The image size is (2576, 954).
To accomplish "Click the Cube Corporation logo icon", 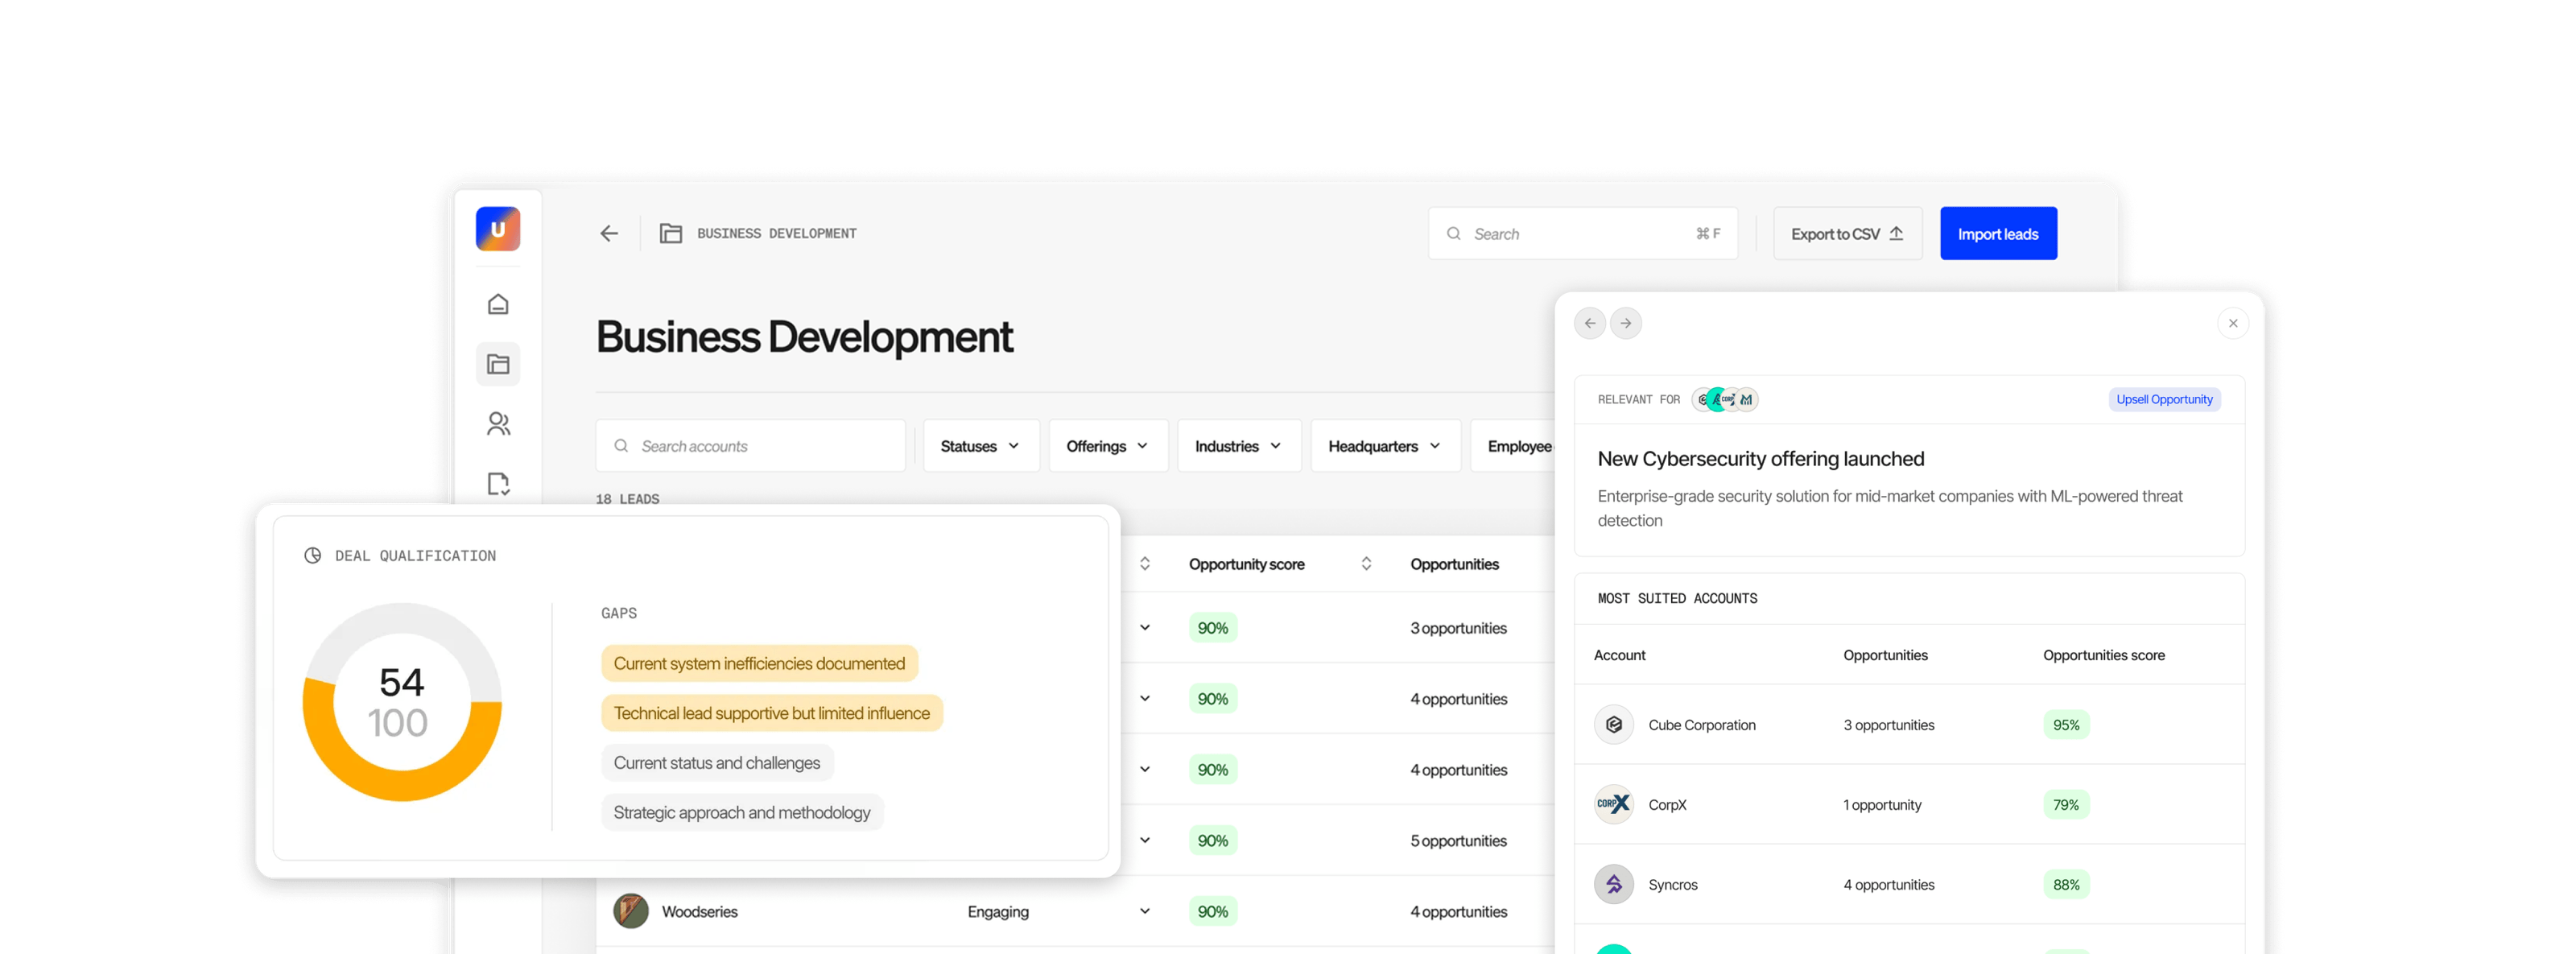I will [1613, 725].
